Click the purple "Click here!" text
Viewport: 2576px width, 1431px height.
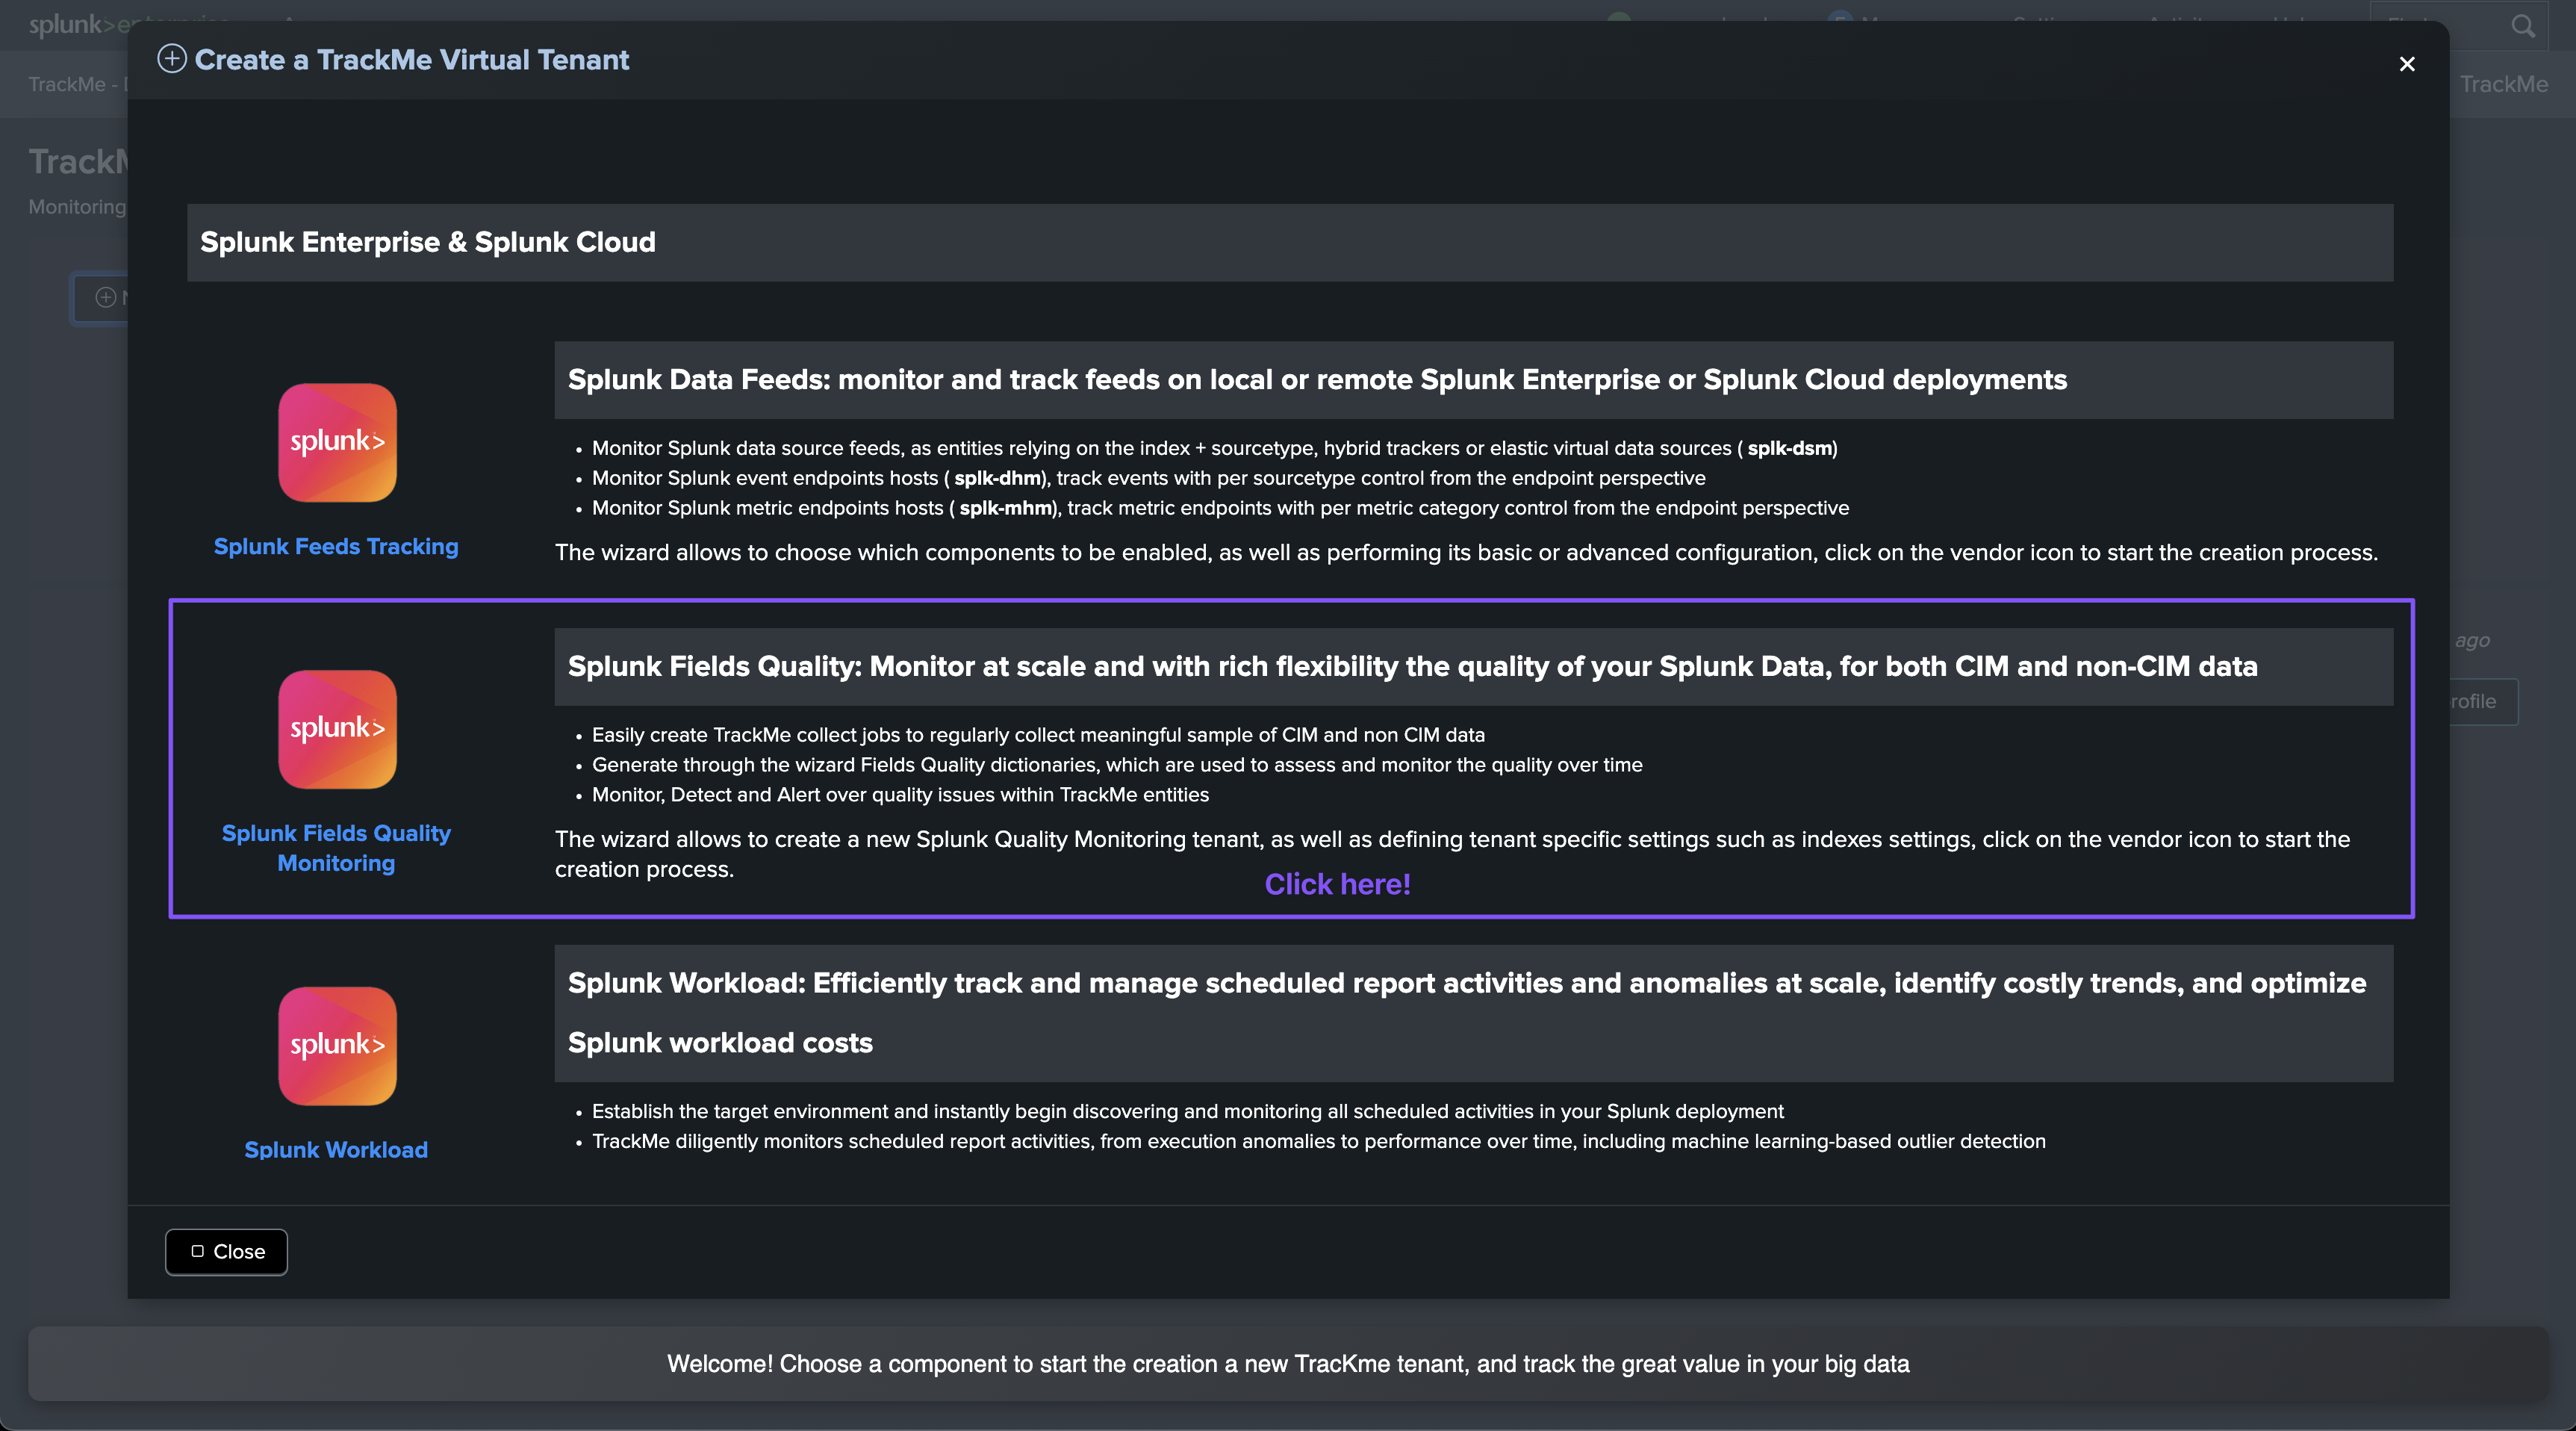1337,884
